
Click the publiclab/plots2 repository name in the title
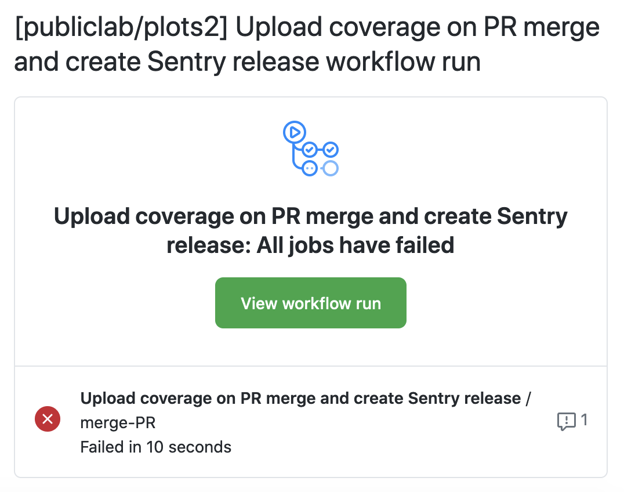click(x=115, y=26)
